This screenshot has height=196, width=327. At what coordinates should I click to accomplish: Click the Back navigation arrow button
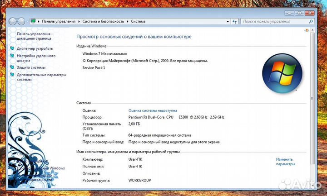pos(13,21)
